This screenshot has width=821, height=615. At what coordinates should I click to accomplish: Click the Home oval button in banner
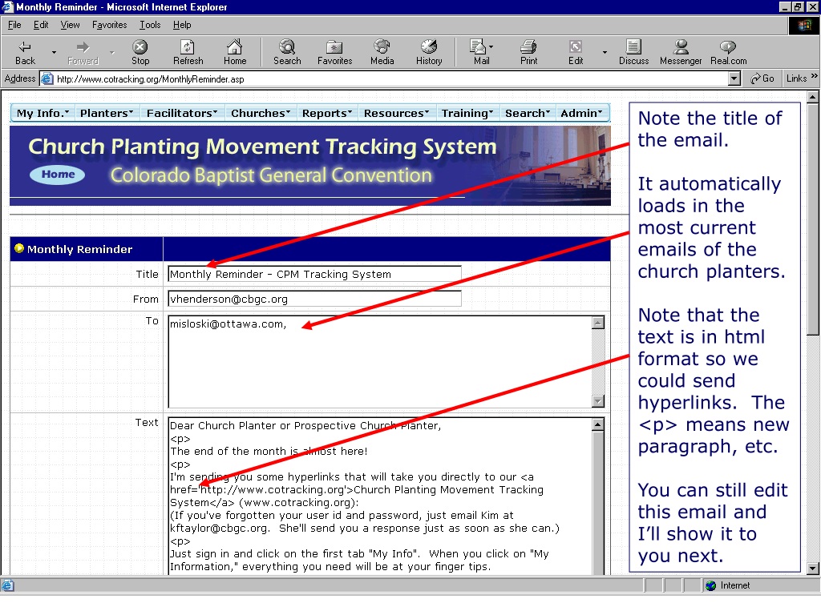point(58,174)
